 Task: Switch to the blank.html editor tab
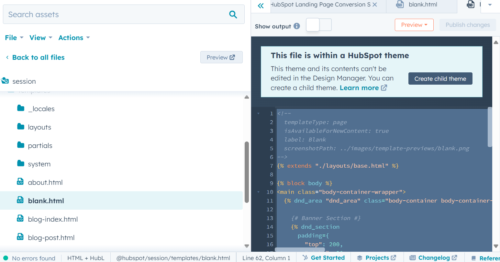[x=422, y=5]
